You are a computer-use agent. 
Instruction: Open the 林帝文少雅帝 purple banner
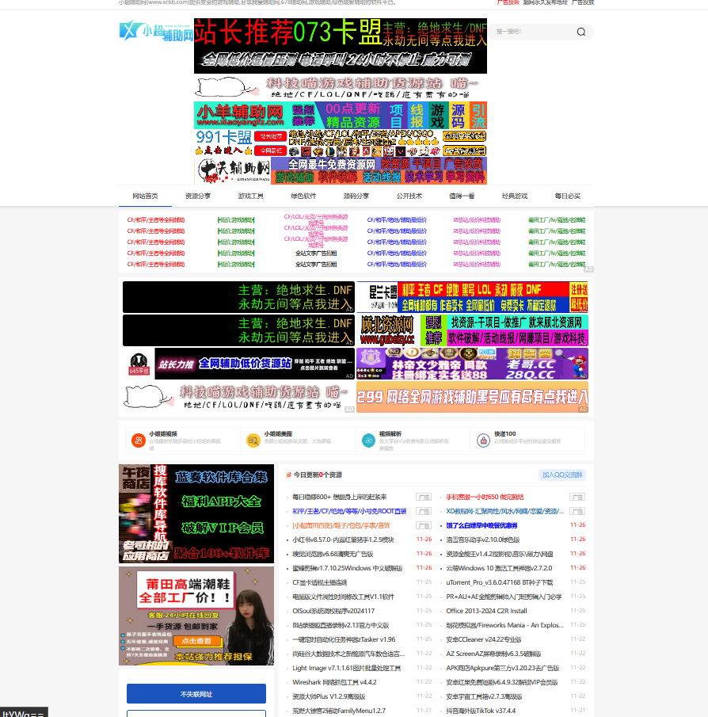[x=472, y=364]
